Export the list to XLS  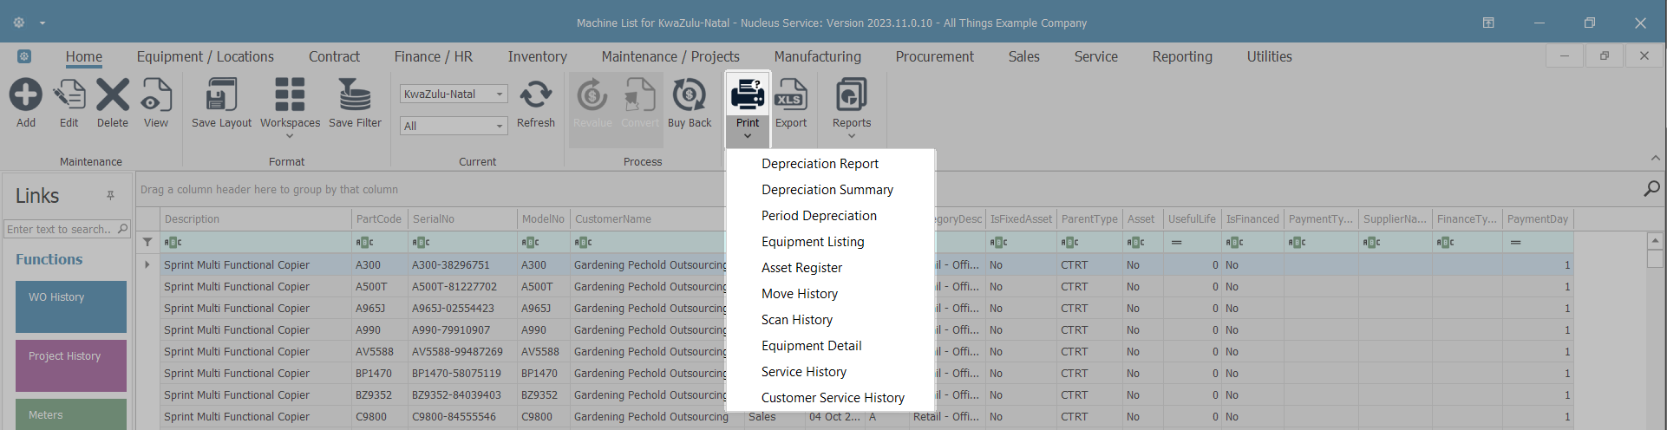coord(791,95)
